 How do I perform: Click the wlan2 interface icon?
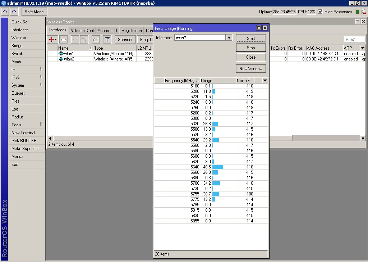(61, 59)
